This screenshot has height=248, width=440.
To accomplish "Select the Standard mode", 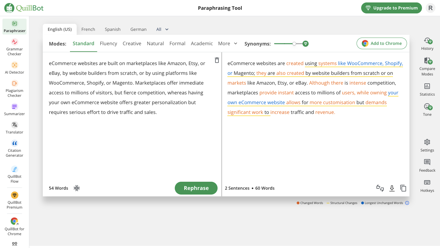I will 83,44.
